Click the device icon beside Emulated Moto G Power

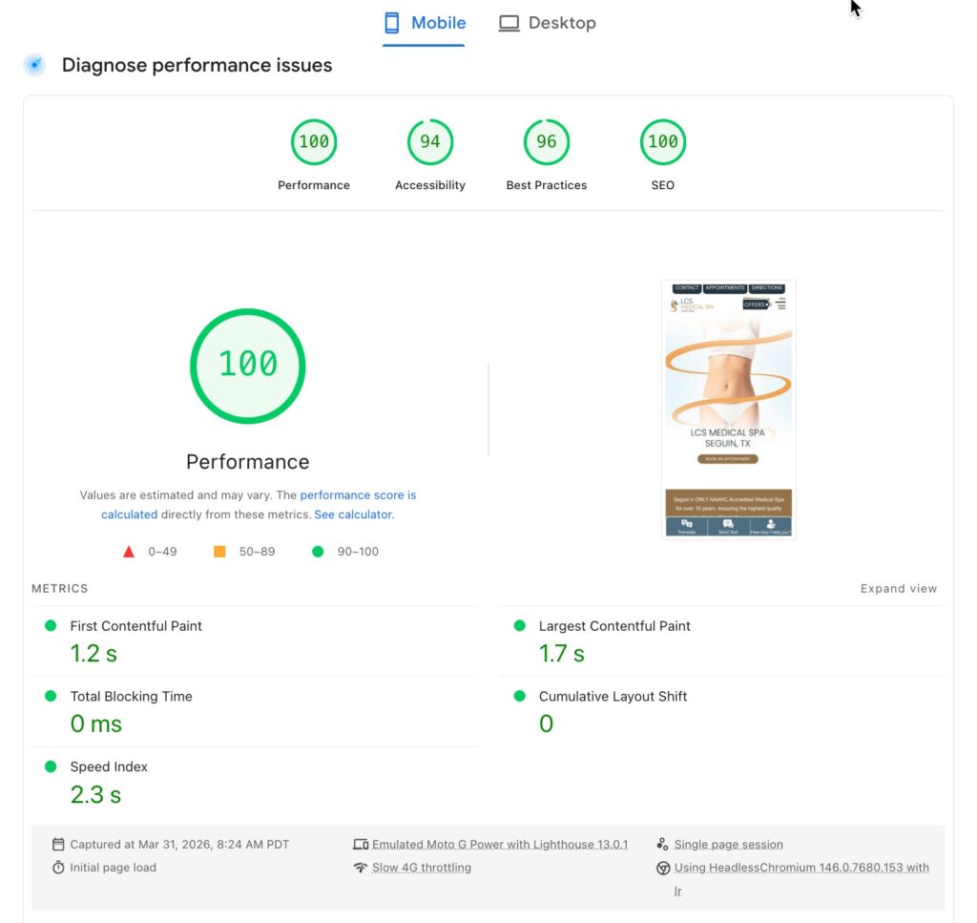(362, 844)
